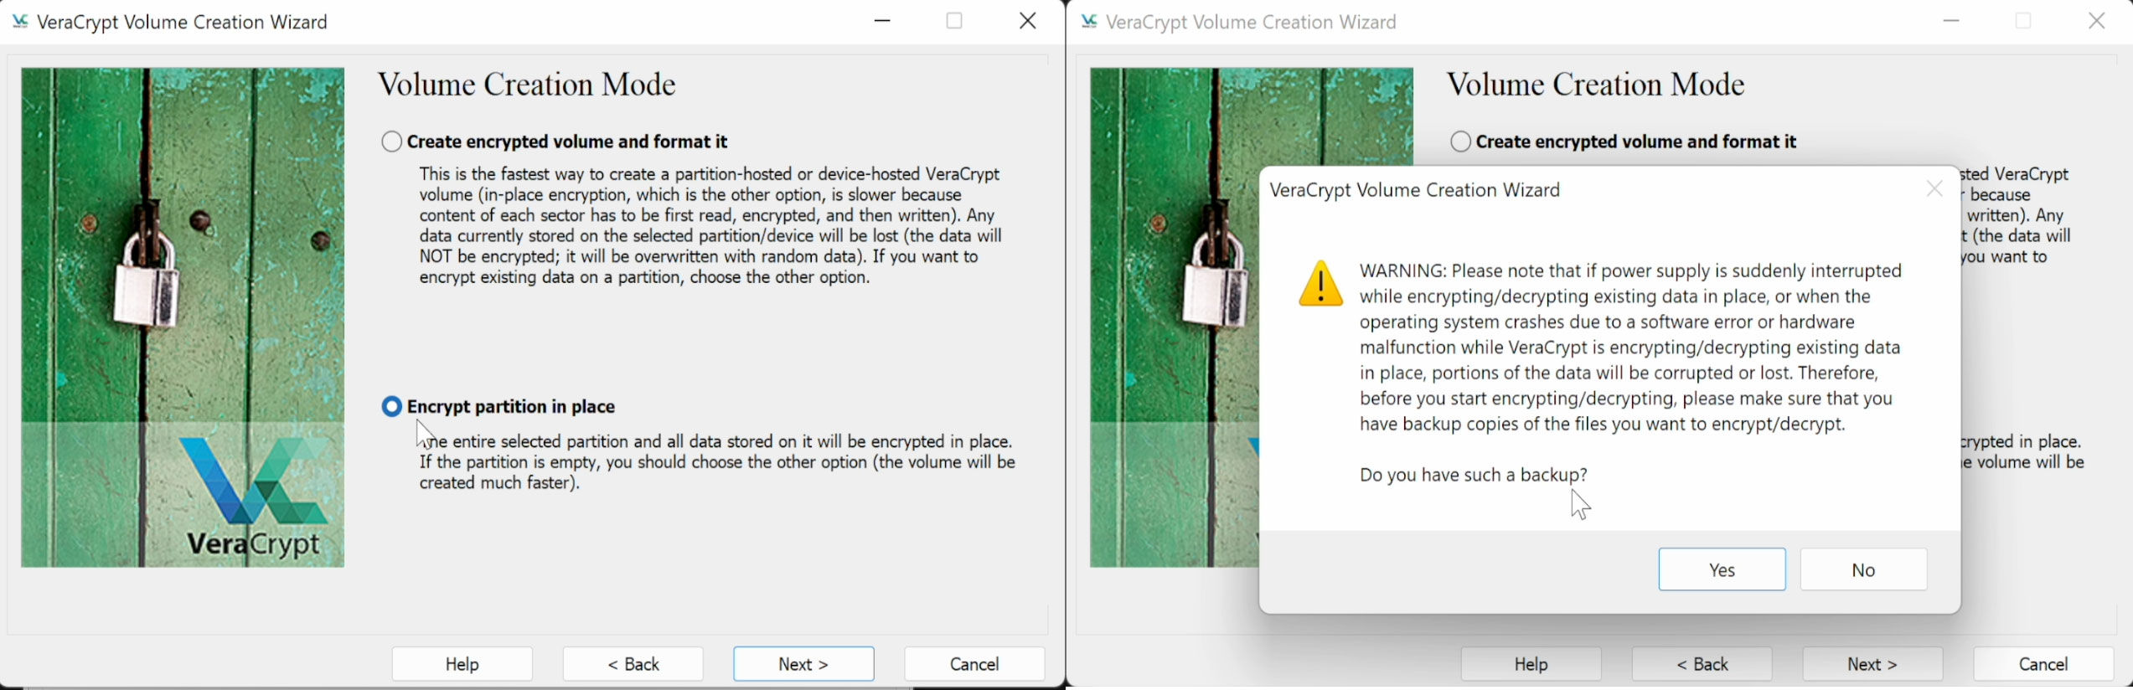The width and height of the screenshot is (2133, 690).
Task: Click 'Volume Creation Mode' heading in right wizard
Action: [x=1596, y=85]
